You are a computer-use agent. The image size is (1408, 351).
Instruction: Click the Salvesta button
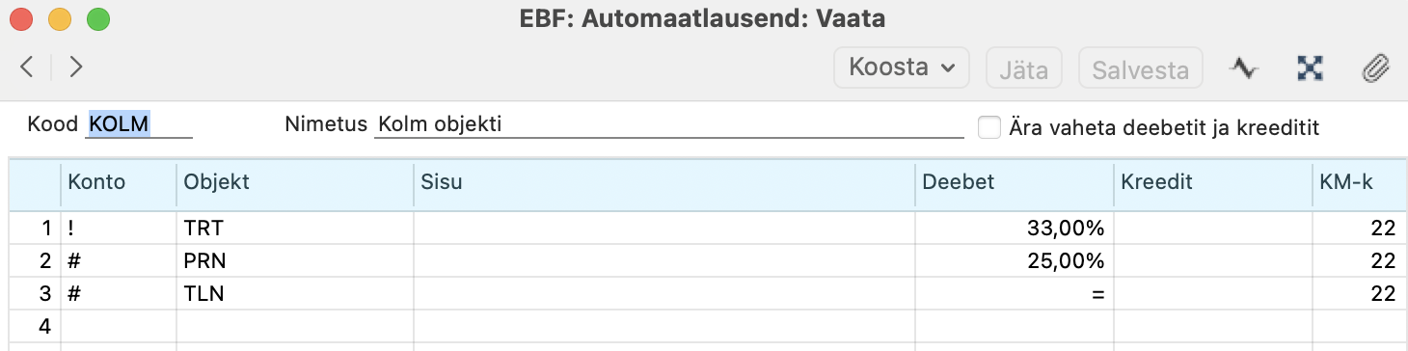1140,68
